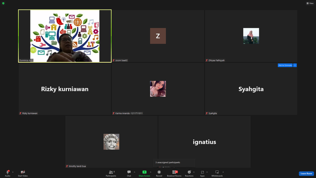Click muted mic icon beside Syahgita label
Viewport: 316px width, 178px height.
(x=206, y=113)
